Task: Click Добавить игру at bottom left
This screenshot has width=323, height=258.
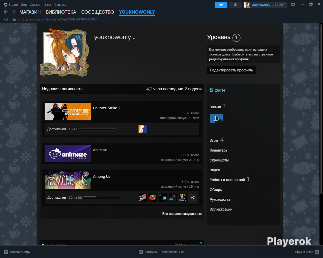Action: tap(20, 252)
